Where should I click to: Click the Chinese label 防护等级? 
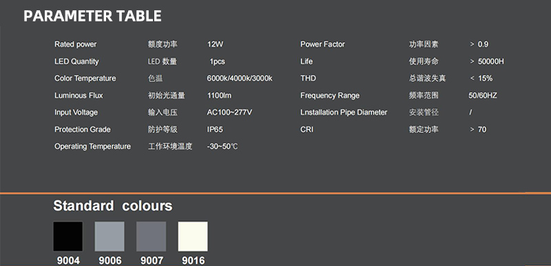tap(163, 130)
